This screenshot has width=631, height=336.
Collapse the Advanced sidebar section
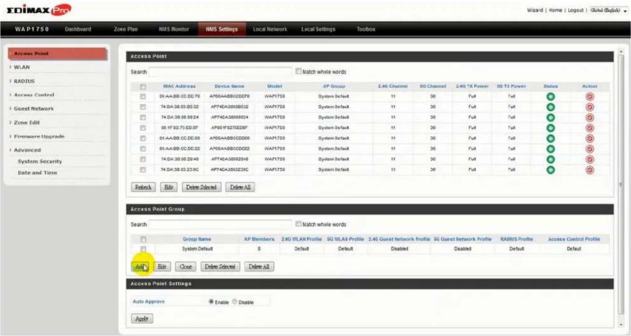pyautogui.click(x=27, y=150)
